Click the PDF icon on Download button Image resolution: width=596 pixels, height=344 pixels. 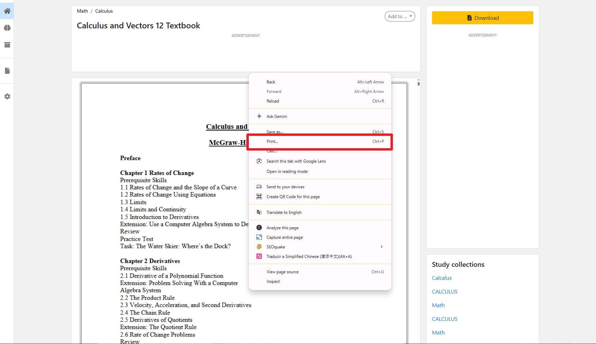point(470,18)
